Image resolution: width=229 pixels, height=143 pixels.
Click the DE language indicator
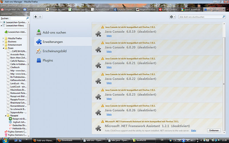(162, 140)
